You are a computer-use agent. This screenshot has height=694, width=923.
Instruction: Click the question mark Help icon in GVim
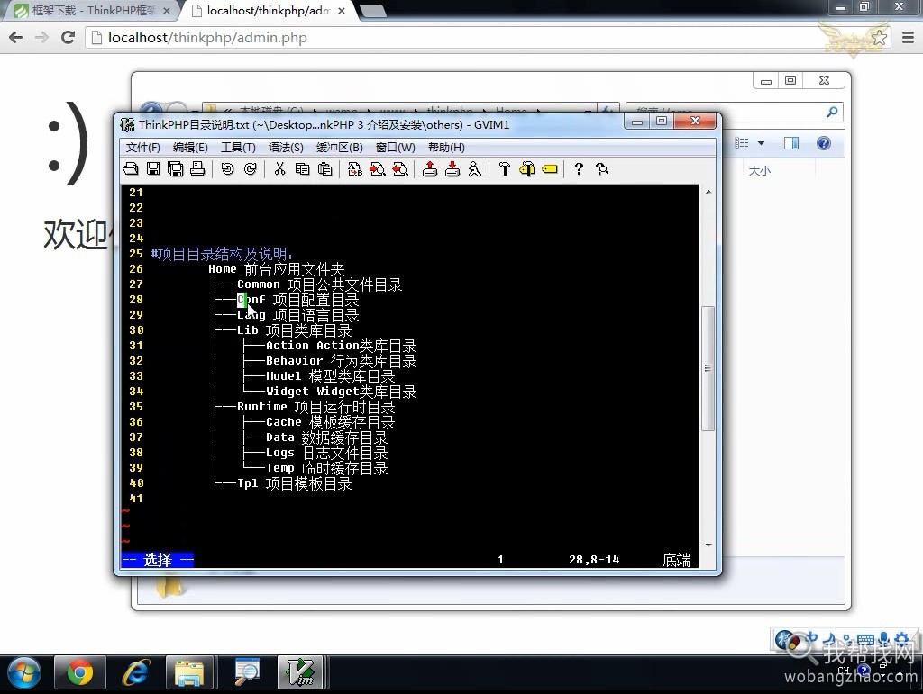pos(579,169)
